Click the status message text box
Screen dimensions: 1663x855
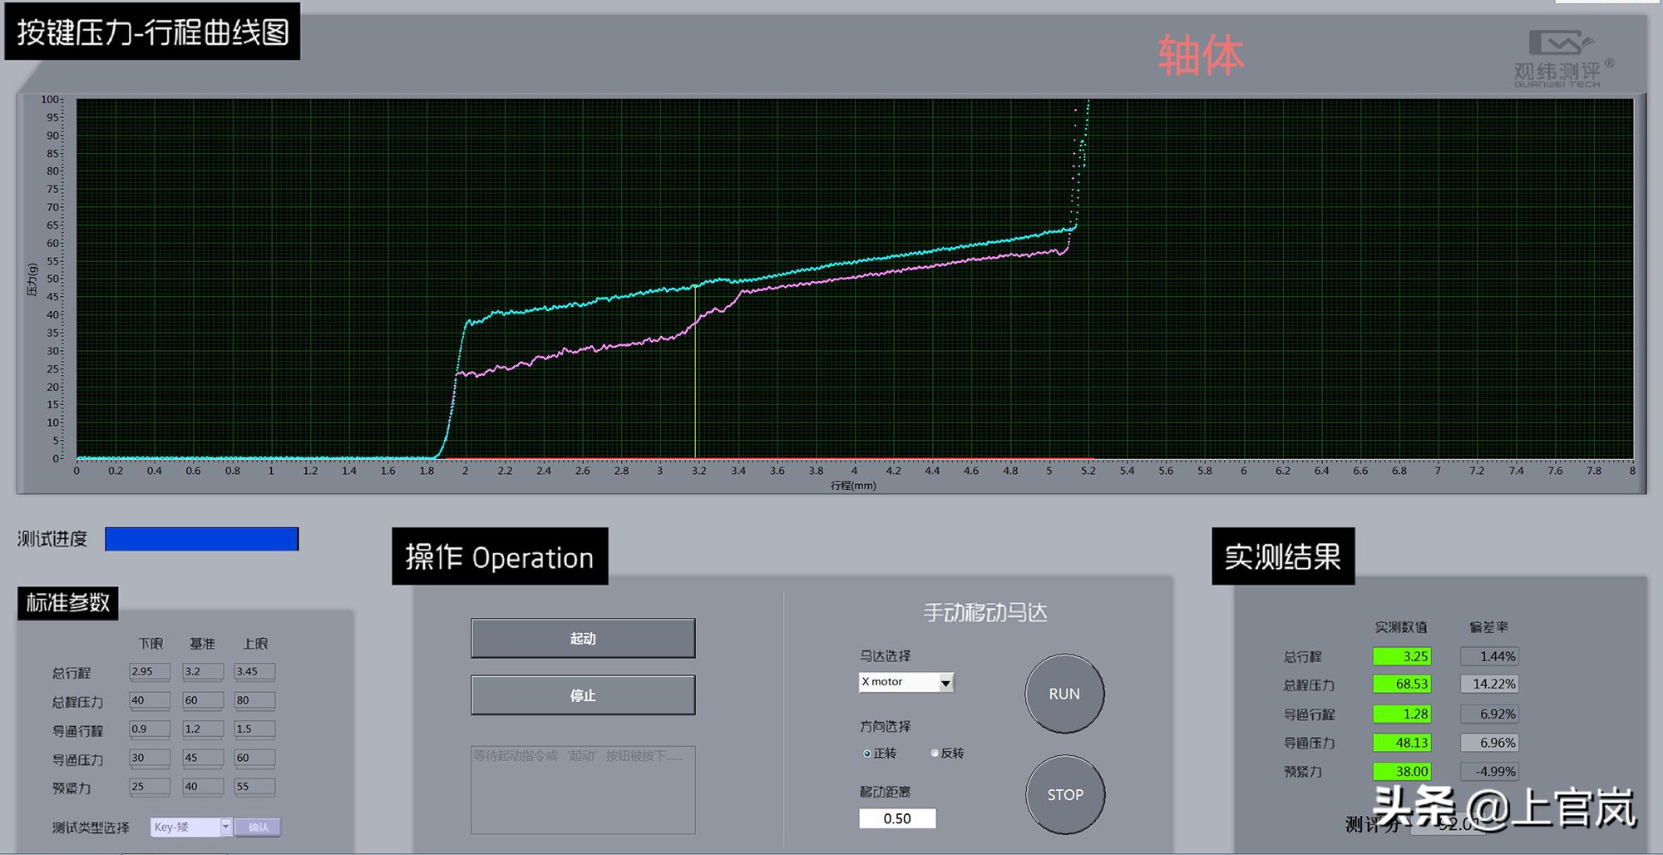point(583,789)
